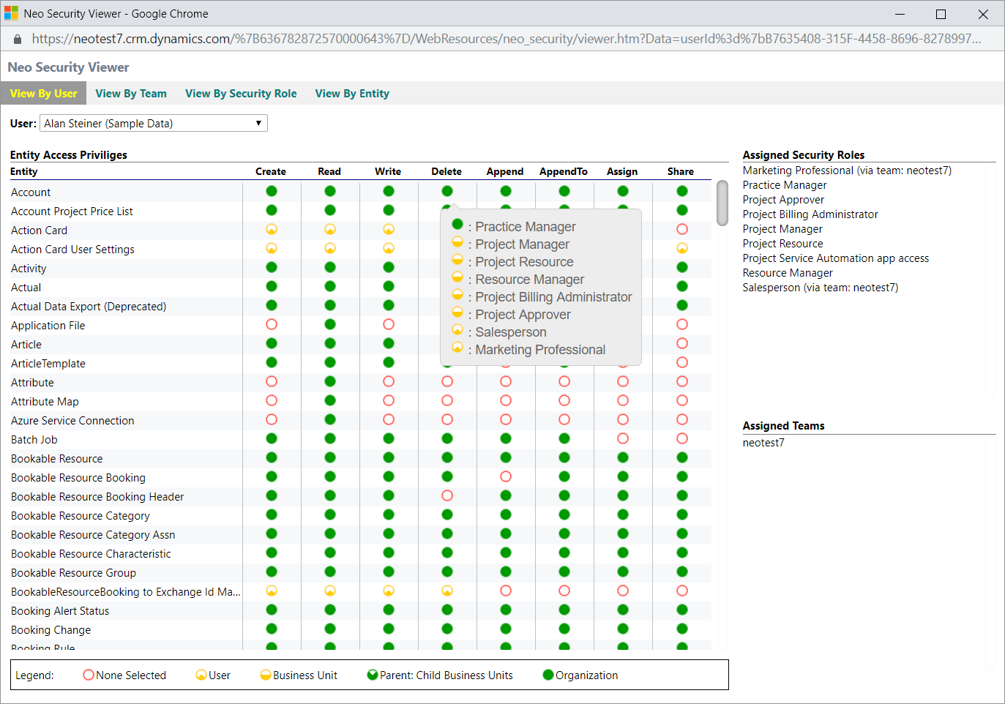Open the View By Security Role tab
The image size is (1005, 704).
click(x=241, y=94)
